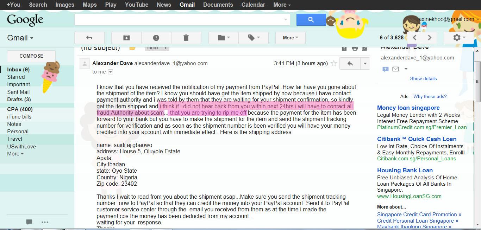Viewport: 481px width, 230px height.
Task: Go to Images in the Google bar
Action: [x=65, y=5]
